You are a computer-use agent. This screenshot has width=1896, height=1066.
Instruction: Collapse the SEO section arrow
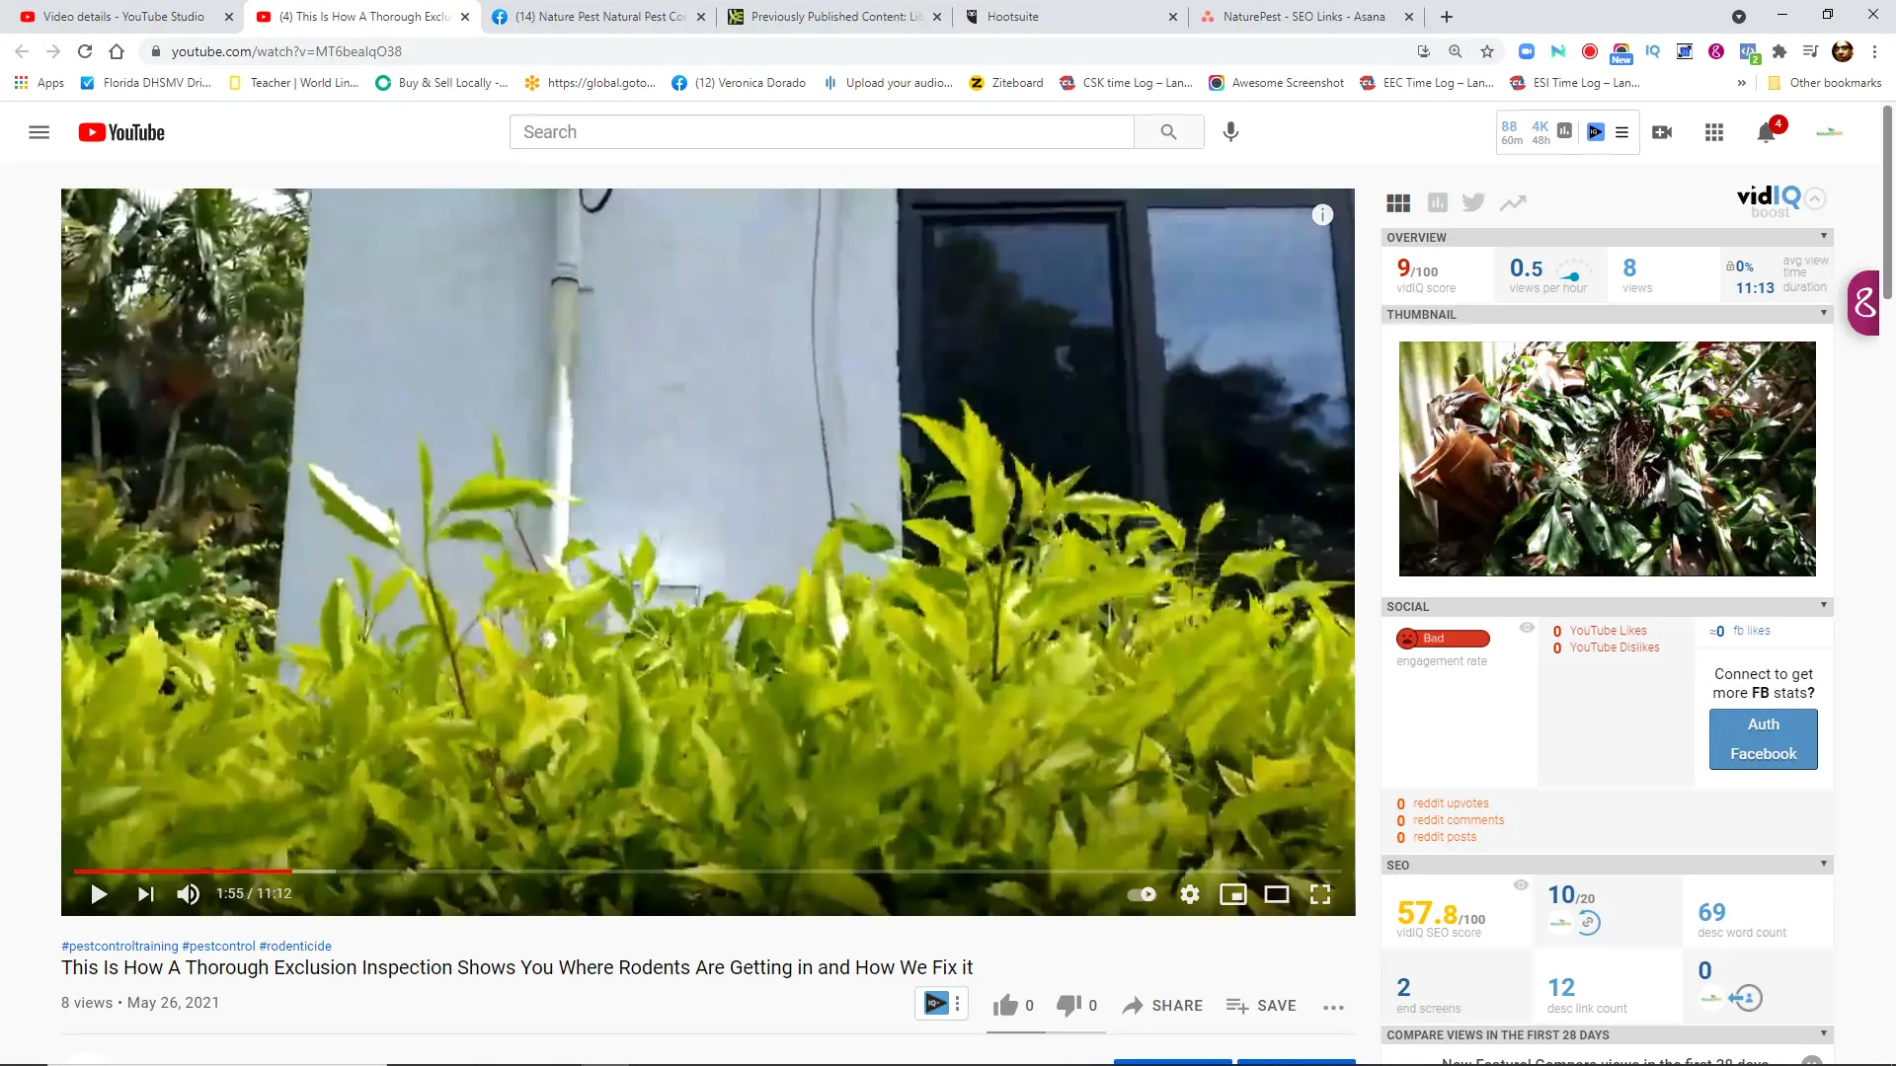1824,864
